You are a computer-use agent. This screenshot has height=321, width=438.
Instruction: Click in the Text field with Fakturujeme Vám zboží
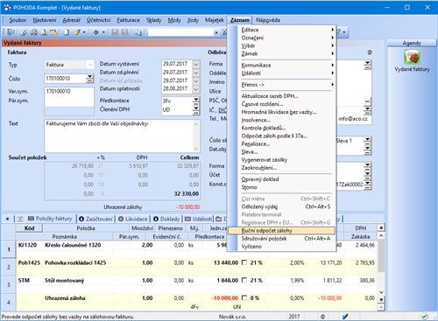(x=119, y=136)
